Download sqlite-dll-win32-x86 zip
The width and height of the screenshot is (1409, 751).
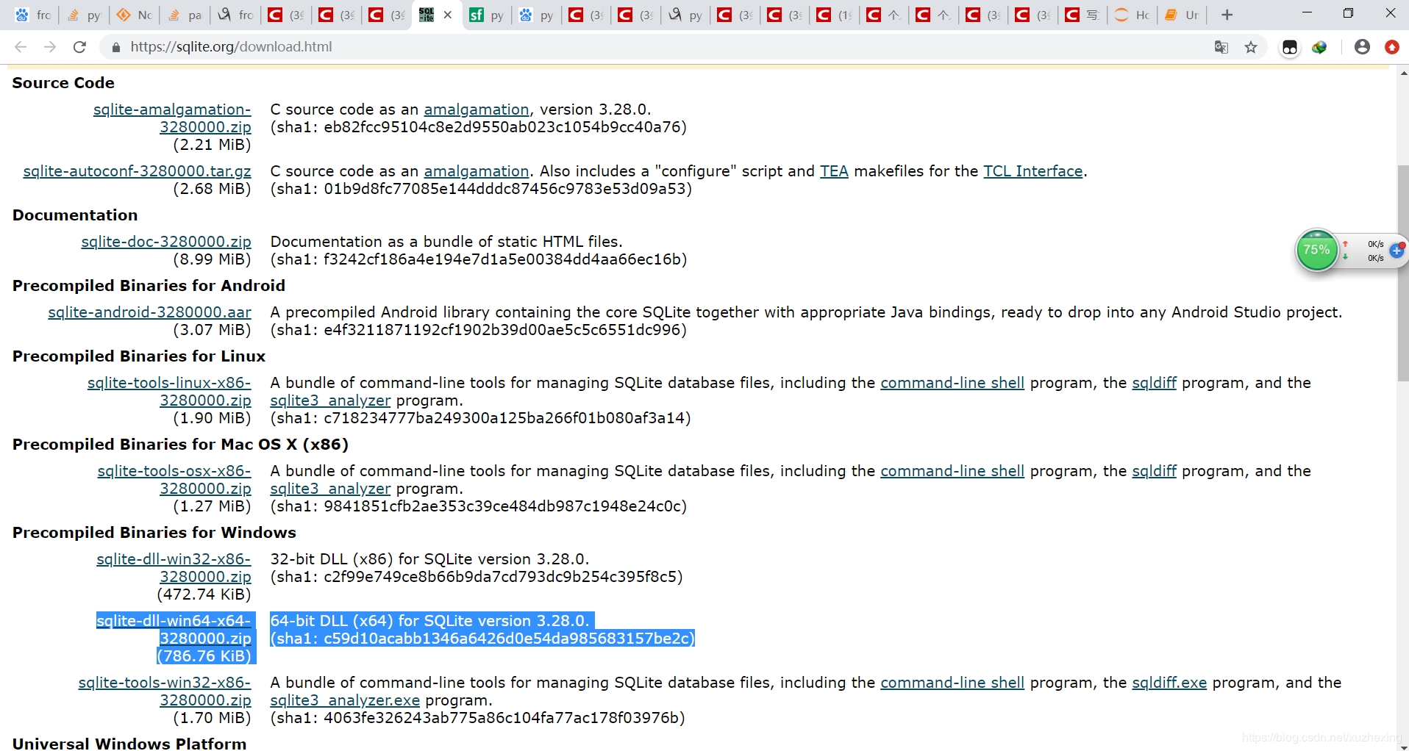(174, 568)
